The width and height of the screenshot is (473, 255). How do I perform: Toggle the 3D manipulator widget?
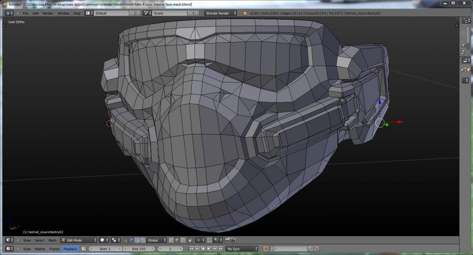coord(125,240)
